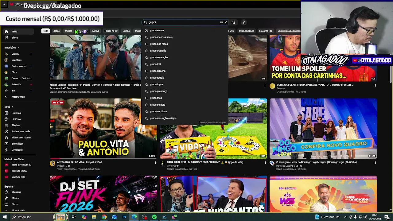This screenshot has width=393, height=221.
Task: Open Música in the Explorar section
Action: (15, 198)
